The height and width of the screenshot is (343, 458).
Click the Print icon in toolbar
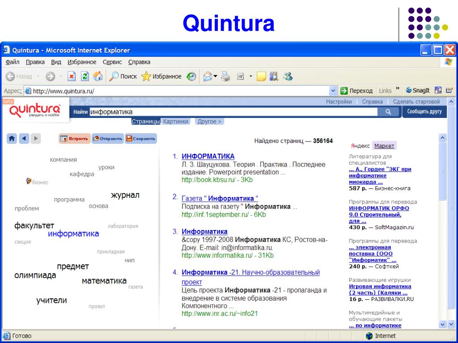click(225, 76)
